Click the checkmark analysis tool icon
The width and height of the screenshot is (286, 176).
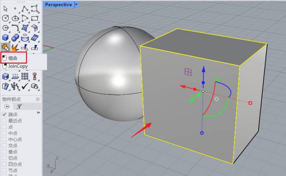(x=25, y=86)
